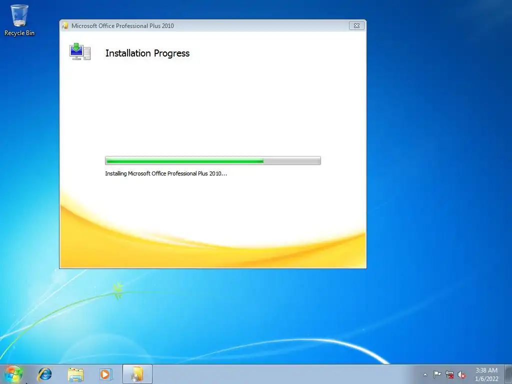The height and width of the screenshot is (384, 512).
Task: Open the Recycle Bin desktop icon
Action: (x=19, y=20)
